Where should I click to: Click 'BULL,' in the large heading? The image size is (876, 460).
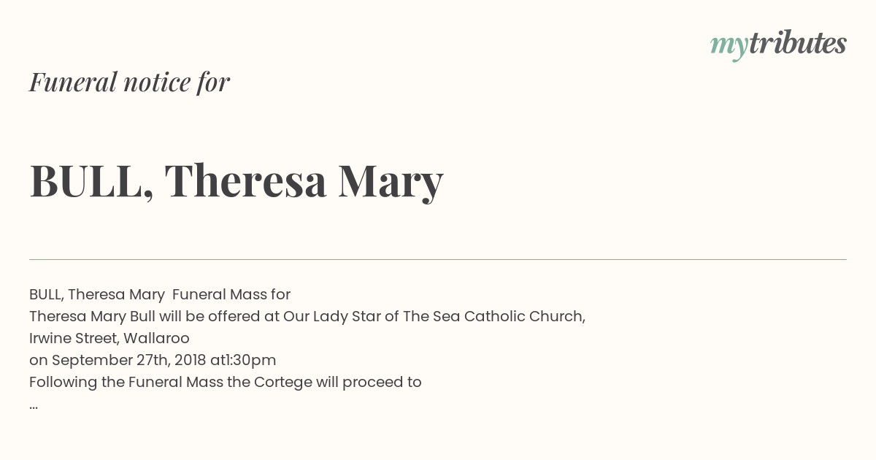point(91,182)
